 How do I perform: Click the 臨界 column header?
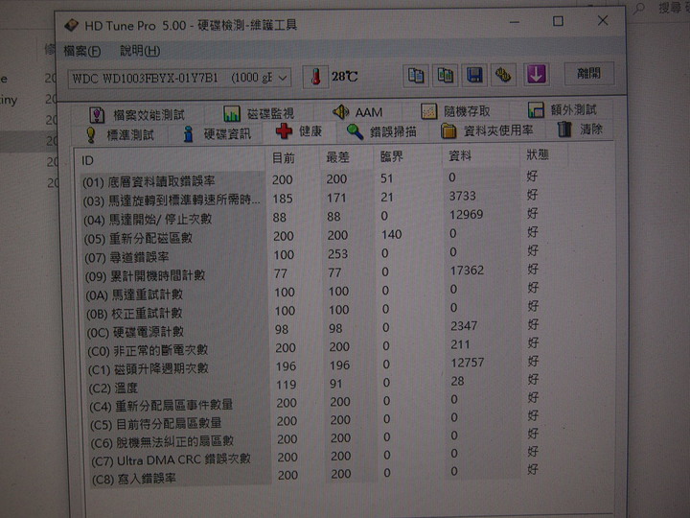[407, 156]
